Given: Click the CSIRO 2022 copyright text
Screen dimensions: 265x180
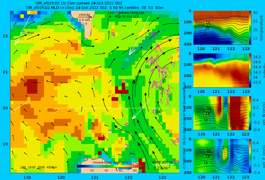Looking at the screenshot, I should (x=184, y=159).
